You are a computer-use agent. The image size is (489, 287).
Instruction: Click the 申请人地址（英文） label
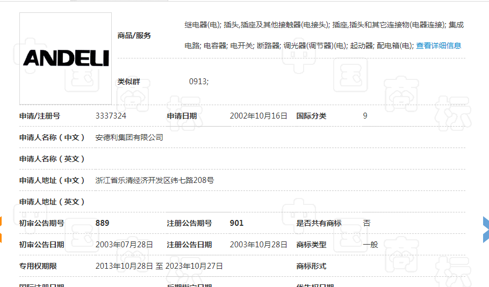tap(52, 202)
